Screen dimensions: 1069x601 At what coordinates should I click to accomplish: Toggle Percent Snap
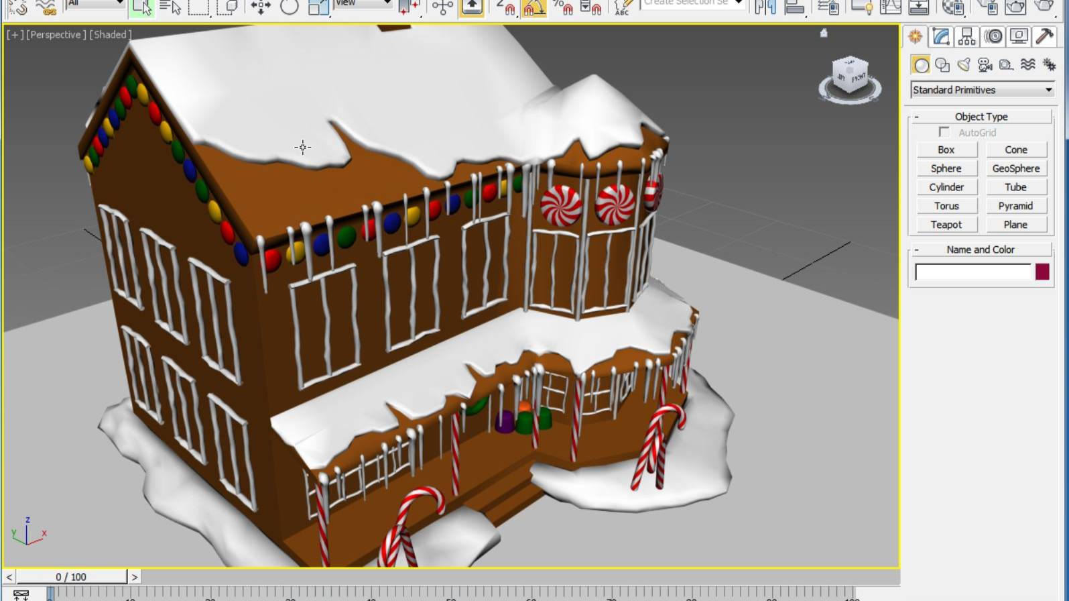[x=562, y=7]
